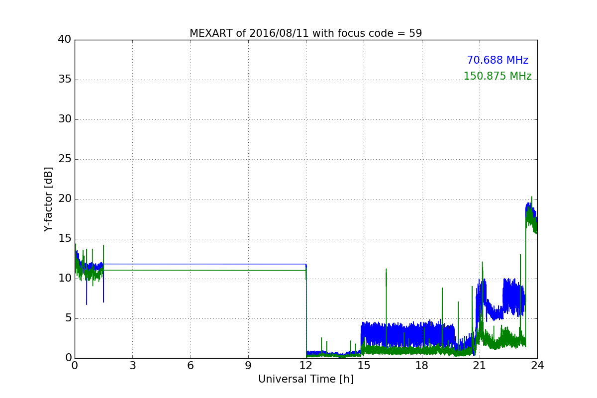This screenshot has height=398, width=597.
Task: Click x-axis tick label 24
Action: 537,366
